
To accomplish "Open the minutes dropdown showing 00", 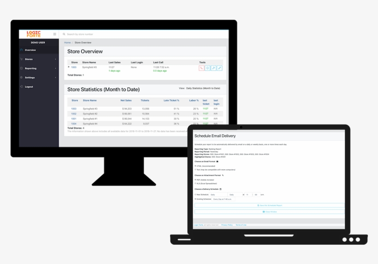I will click(256, 195).
